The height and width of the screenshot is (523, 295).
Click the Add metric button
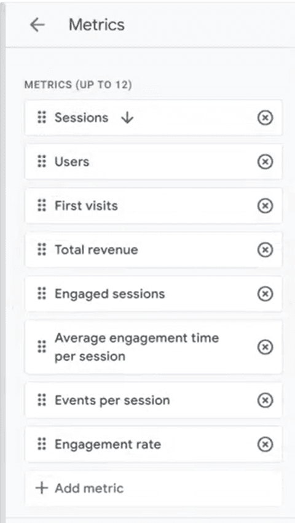tap(154, 488)
